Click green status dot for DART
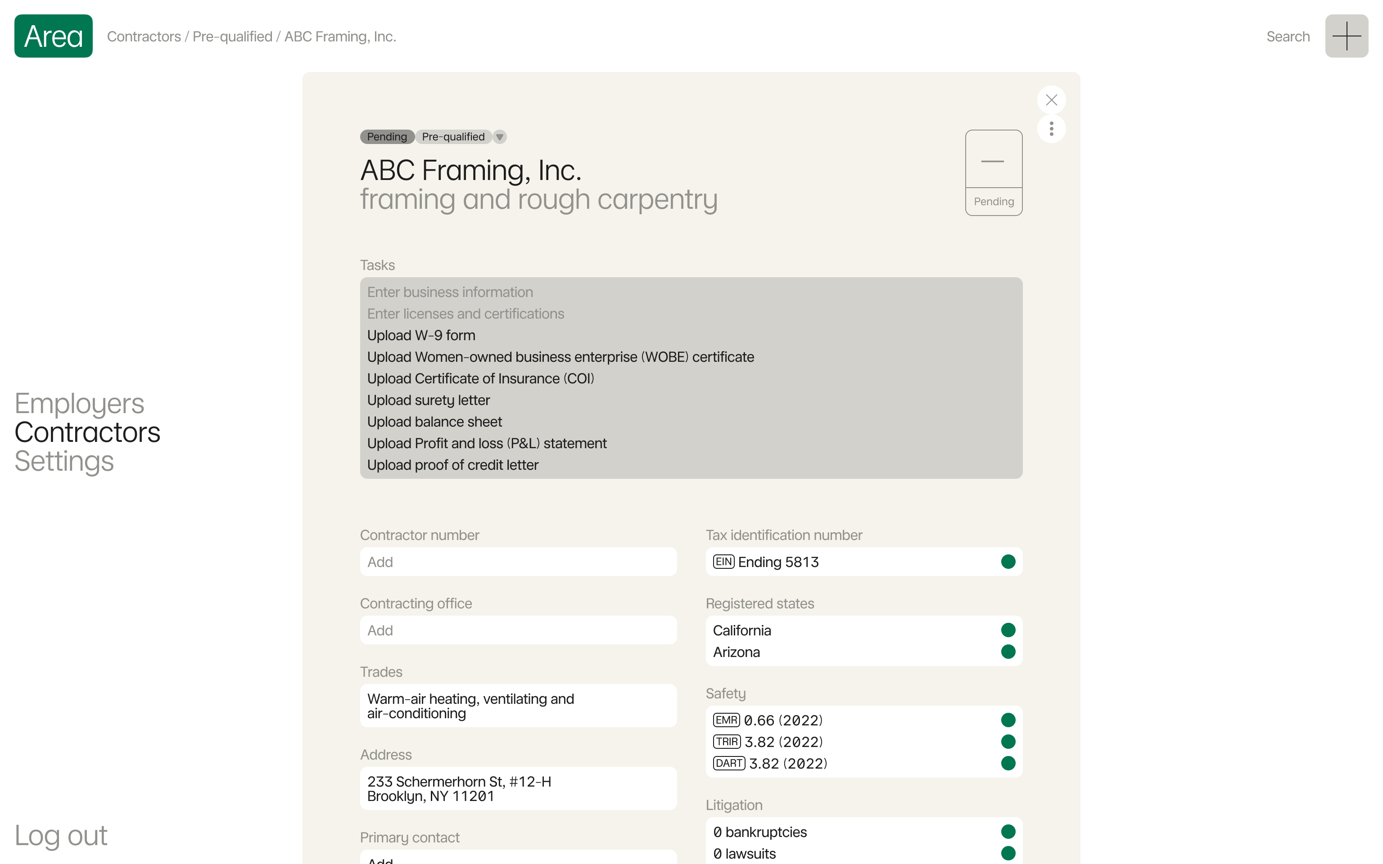Viewport: 1383px width, 864px height. pos(1008,764)
